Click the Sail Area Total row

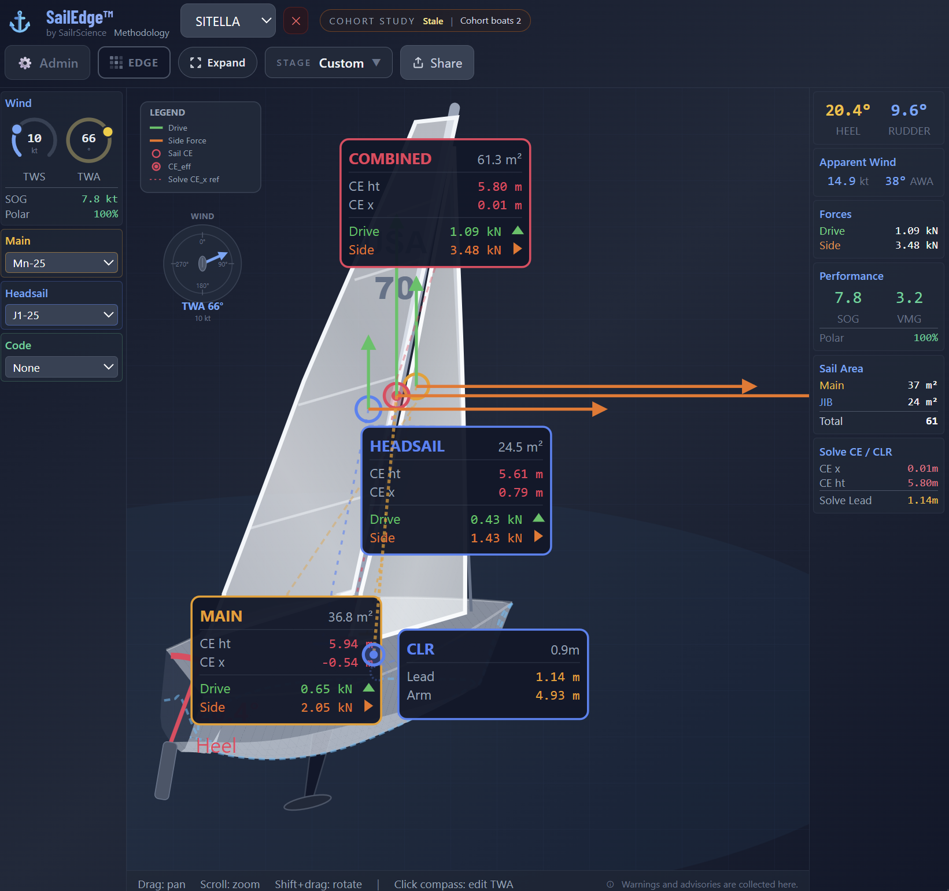coord(878,421)
